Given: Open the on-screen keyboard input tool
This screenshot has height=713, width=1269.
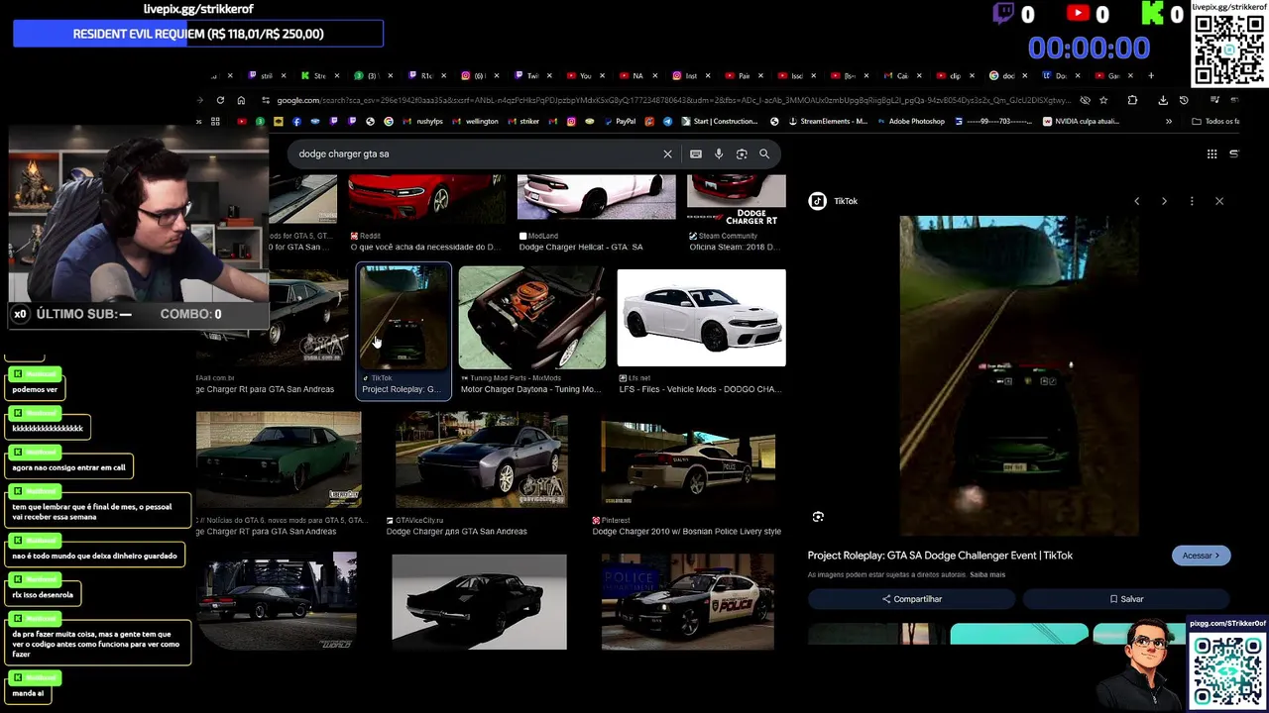Looking at the screenshot, I should click(x=696, y=153).
